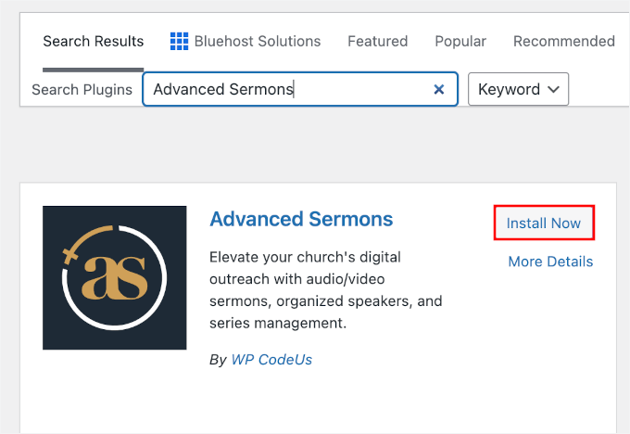Image resolution: width=630 pixels, height=434 pixels.
Task: Click the Advanced Sermons plugin logo
Action: click(114, 277)
